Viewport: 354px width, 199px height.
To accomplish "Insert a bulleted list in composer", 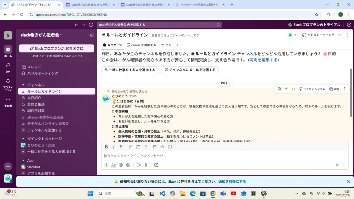I will click(145, 147).
